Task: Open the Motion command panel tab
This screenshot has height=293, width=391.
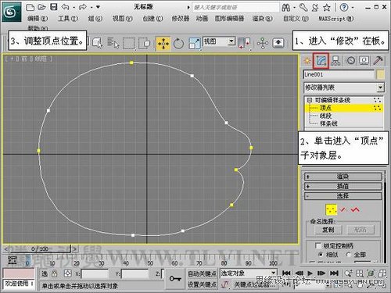Action: click(350, 61)
